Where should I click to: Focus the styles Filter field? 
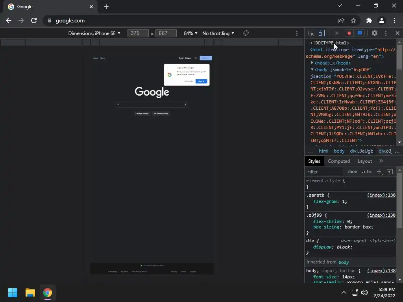pyautogui.click(x=324, y=172)
